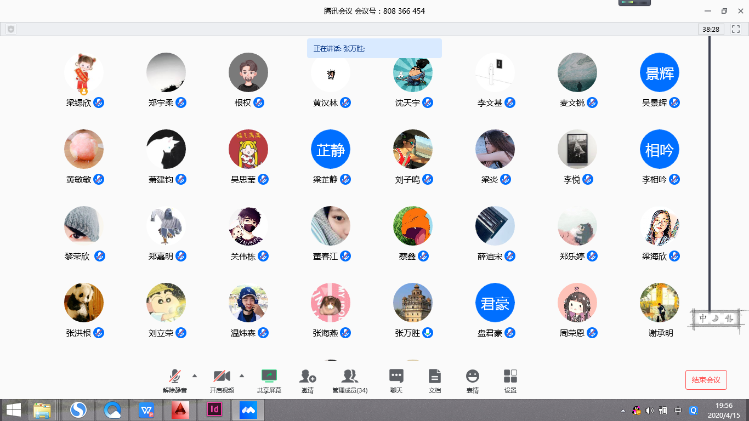Open meeting settings
Image resolution: width=749 pixels, height=421 pixels.
pyautogui.click(x=510, y=381)
